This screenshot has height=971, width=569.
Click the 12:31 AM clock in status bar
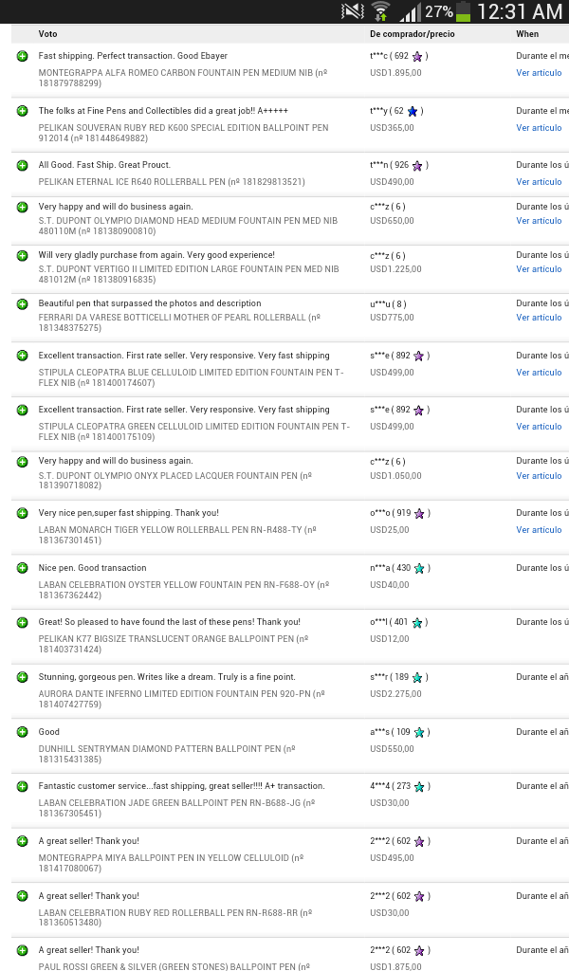[520, 11]
